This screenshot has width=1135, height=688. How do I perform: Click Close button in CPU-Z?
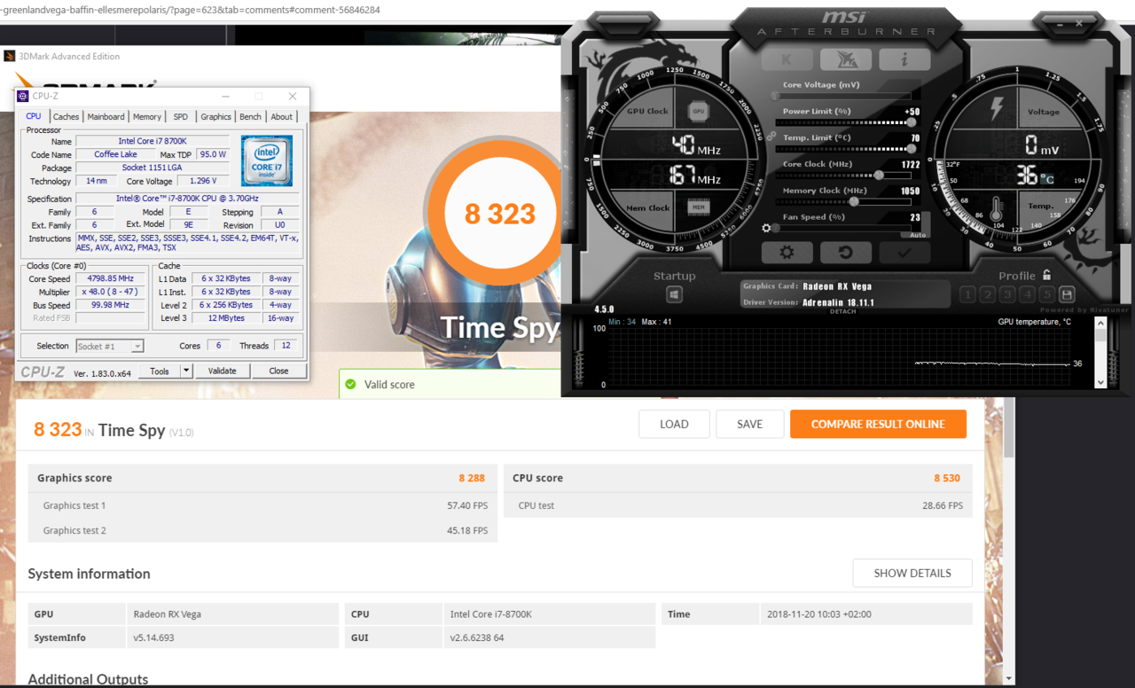[x=278, y=371]
